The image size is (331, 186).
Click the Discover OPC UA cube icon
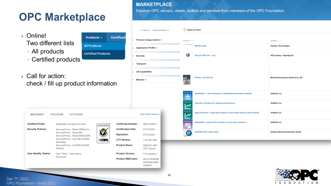tap(187, 55)
